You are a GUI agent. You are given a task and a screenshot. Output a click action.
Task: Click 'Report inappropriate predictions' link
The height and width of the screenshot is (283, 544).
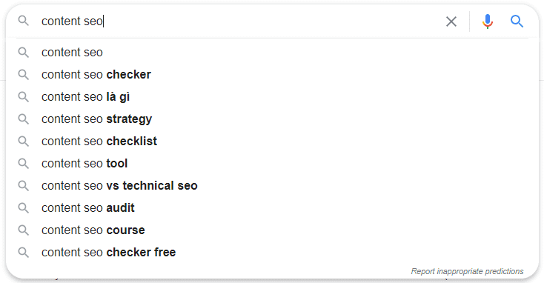(x=467, y=271)
